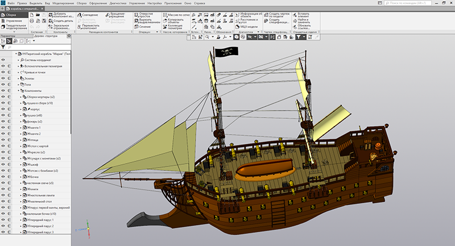Open the МЦХ модели diagnostics tool
Image resolution: width=455 pixels, height=246 pixels.
[237, 26]
